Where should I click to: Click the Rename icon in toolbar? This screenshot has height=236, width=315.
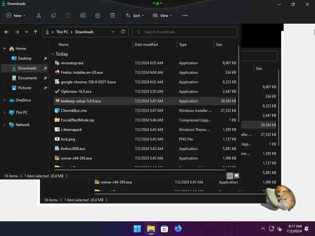click(x=83, y=15)
